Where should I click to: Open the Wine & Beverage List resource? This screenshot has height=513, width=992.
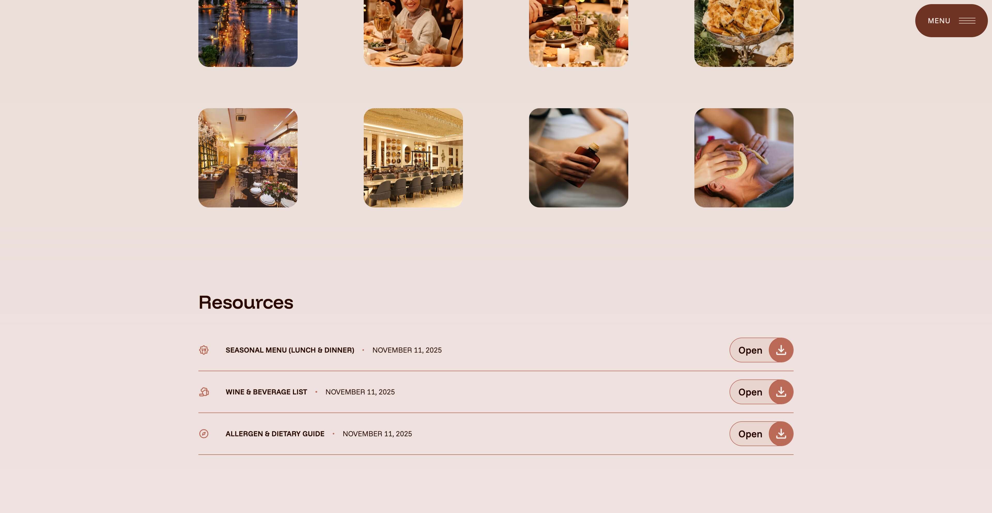tap(761, 392)
